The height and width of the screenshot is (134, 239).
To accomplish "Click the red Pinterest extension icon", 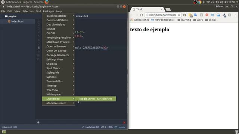I will (x=207, y=15).
